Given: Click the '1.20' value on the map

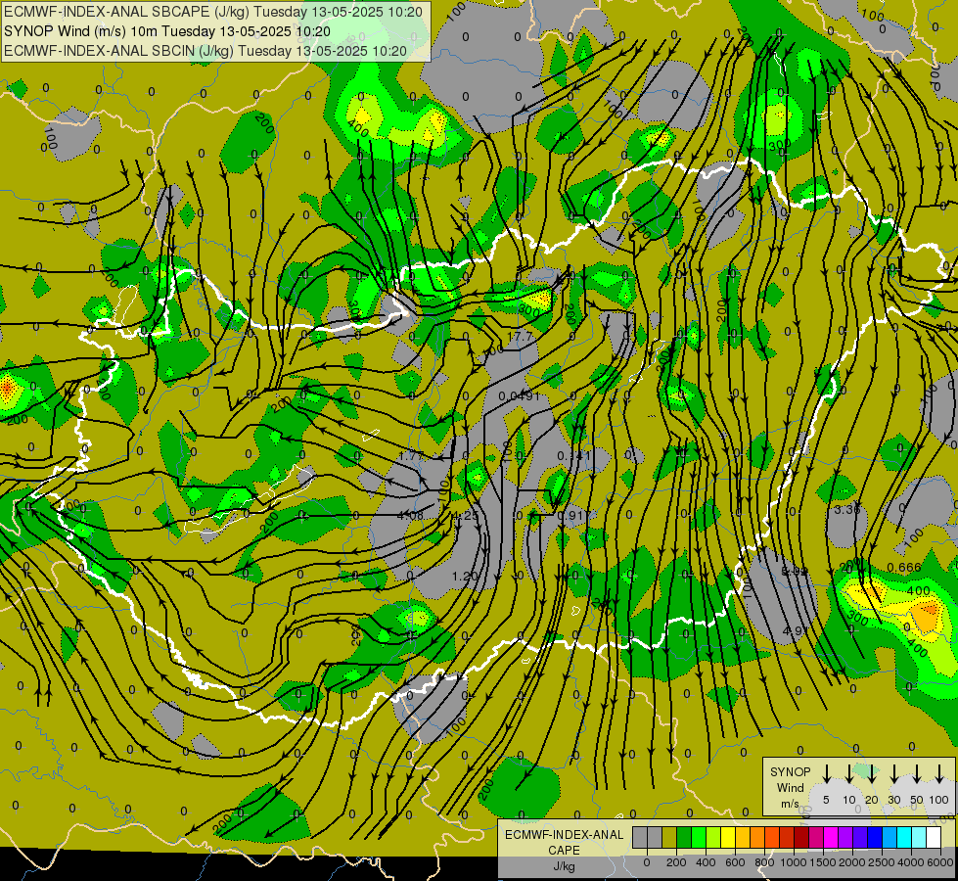Looking at the screenshot, I should (x=465, y=576).
